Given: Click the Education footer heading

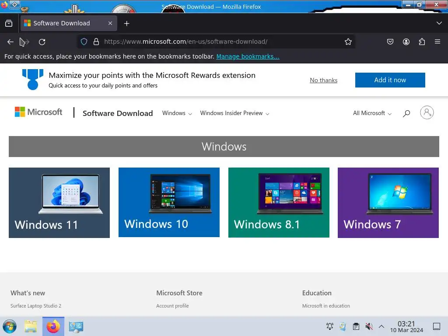Looking at the screenshot, I should tap(317, 293).
